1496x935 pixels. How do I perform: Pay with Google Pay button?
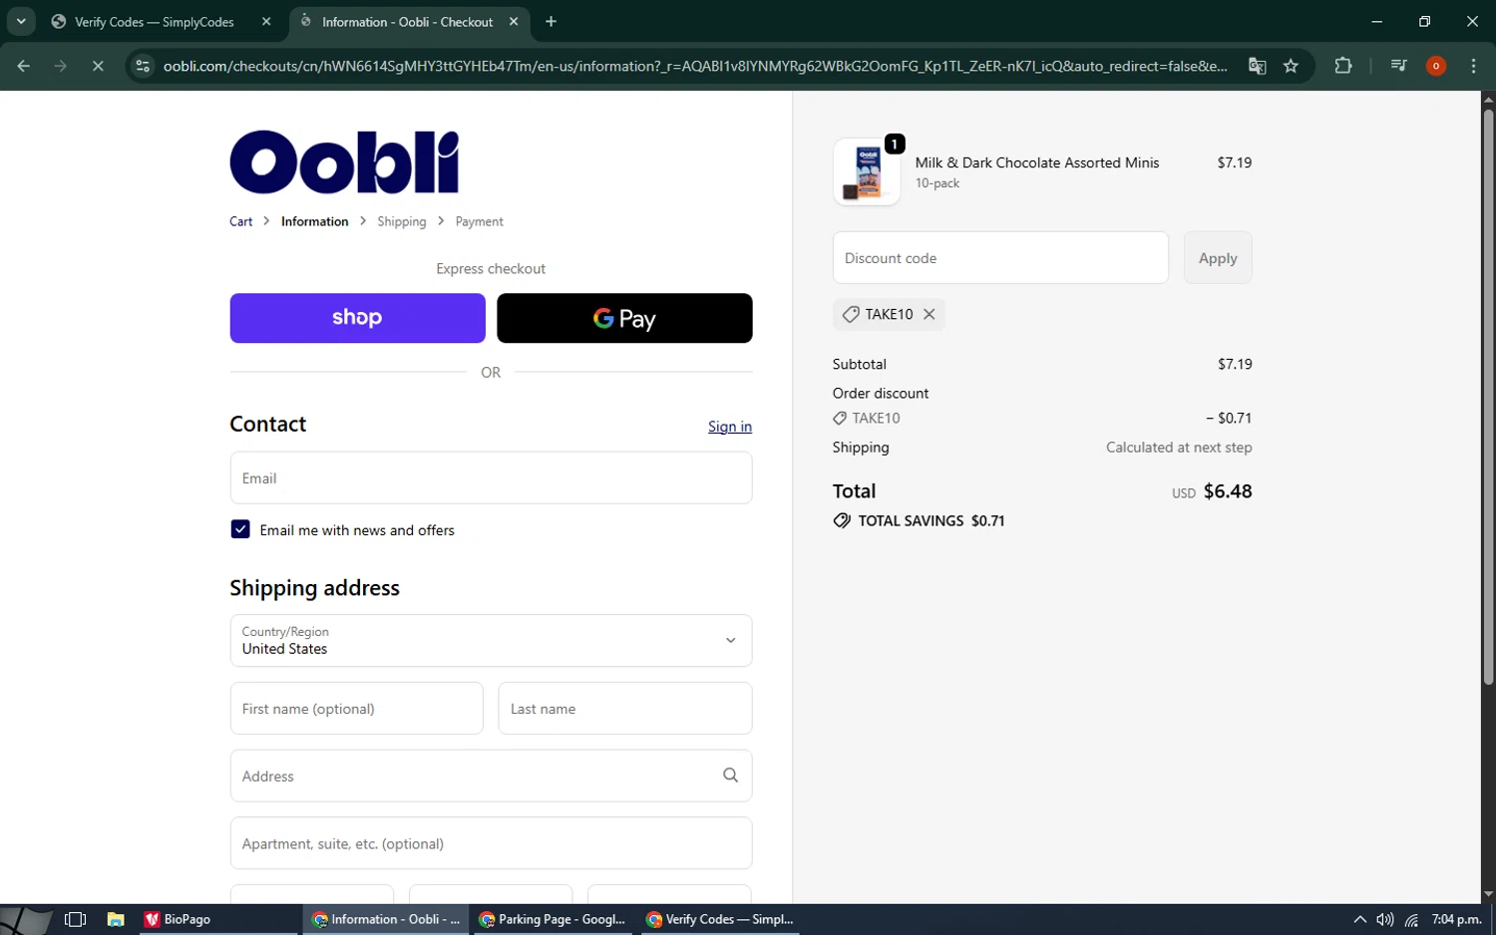(x=624, y=318)
